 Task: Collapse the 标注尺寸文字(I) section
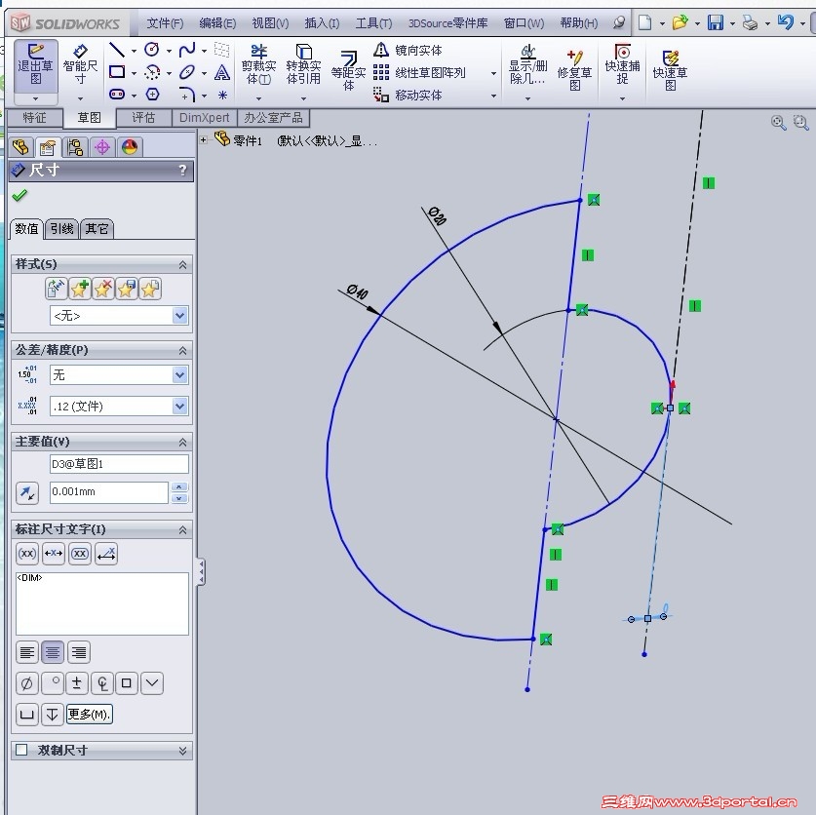(x=182, y=530)
